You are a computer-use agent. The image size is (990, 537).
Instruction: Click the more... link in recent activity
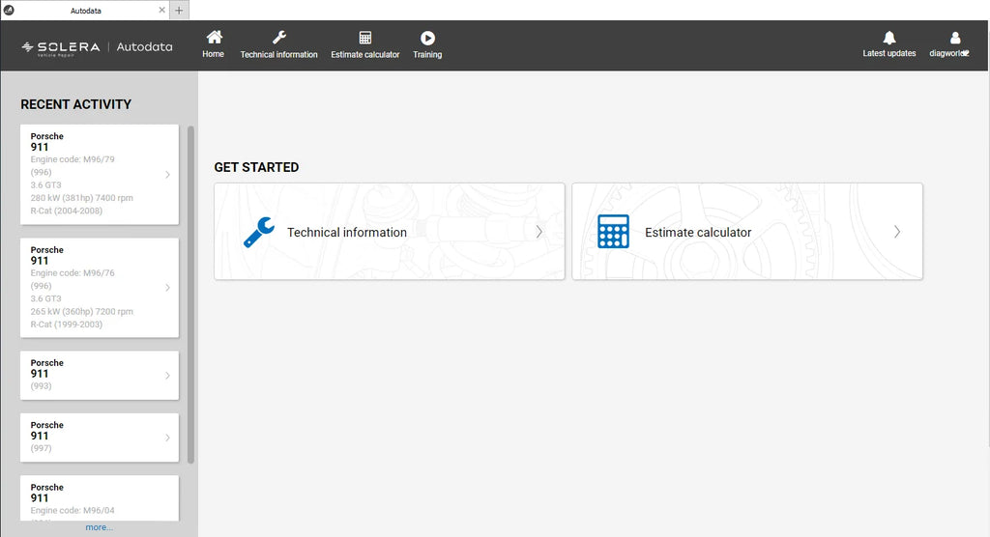pyautogui.click(x=100, y=527)
